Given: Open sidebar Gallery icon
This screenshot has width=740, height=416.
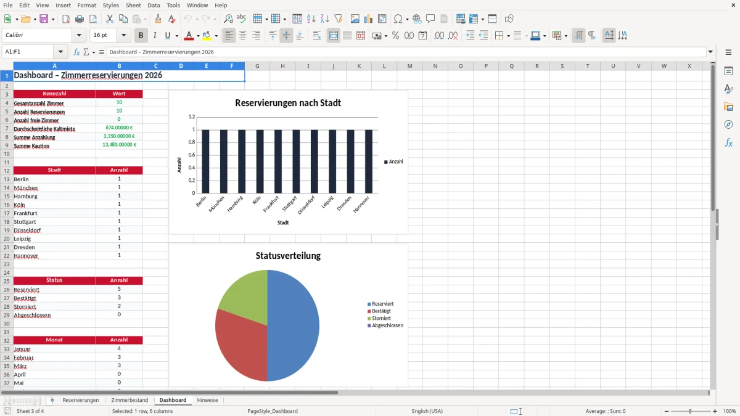Looking at the screenshot, I should 728,107.
